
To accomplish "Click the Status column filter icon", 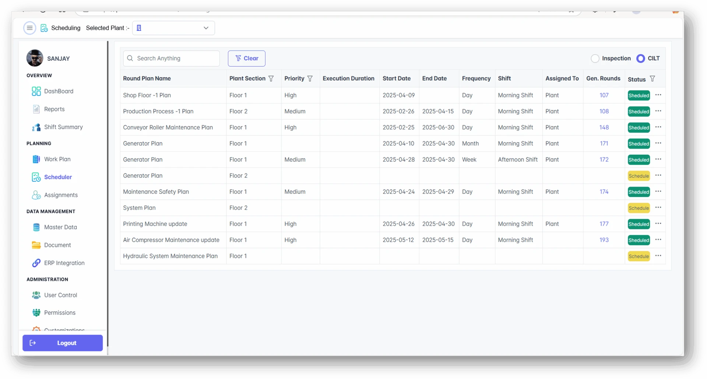I will pyautogui.click(x=652, y=79).
